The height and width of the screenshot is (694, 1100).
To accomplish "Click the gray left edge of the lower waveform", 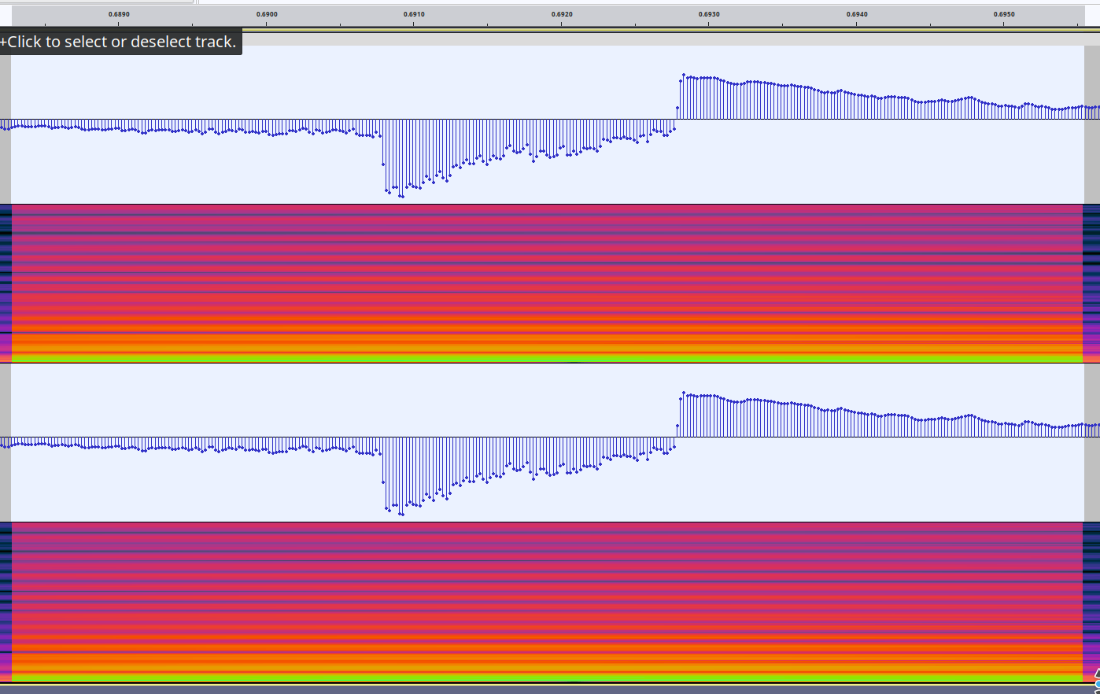I will pyautogui.click(x=5, y=480).
